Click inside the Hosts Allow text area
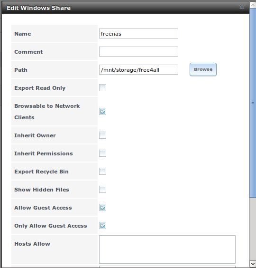The width and height of the screenshot is (256, 268). [167, 249]
